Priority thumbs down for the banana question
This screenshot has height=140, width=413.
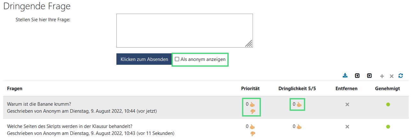[x=253, y=111]
